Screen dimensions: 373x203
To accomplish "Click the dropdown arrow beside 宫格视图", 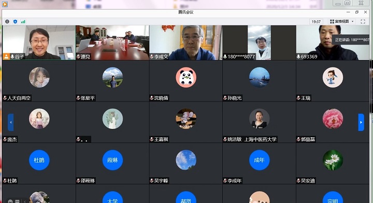I will pyautogui.click(x=353, y=22).
